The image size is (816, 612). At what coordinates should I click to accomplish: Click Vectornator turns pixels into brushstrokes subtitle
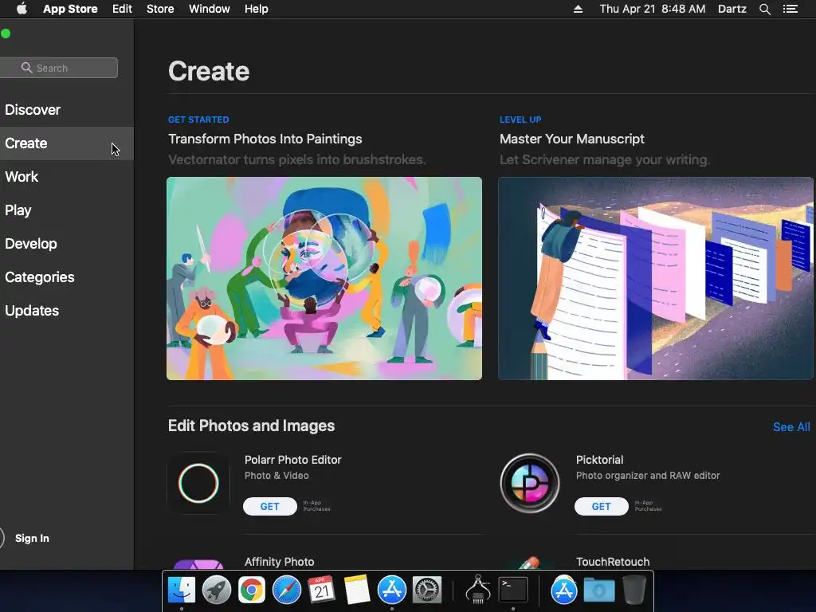coord(296,159)
